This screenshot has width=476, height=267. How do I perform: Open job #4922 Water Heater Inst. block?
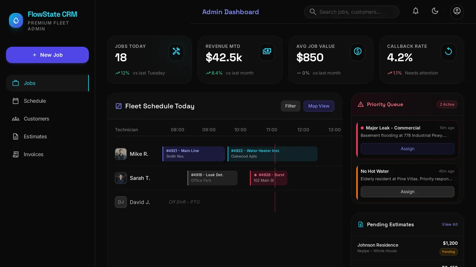(x=273, y=154)
